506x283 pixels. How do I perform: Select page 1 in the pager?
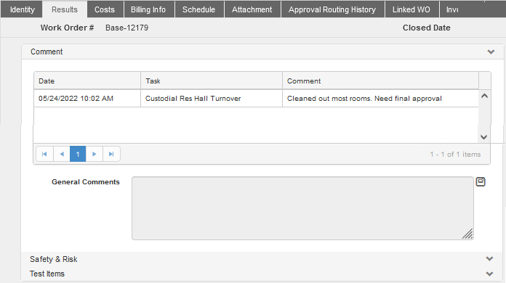78,154
